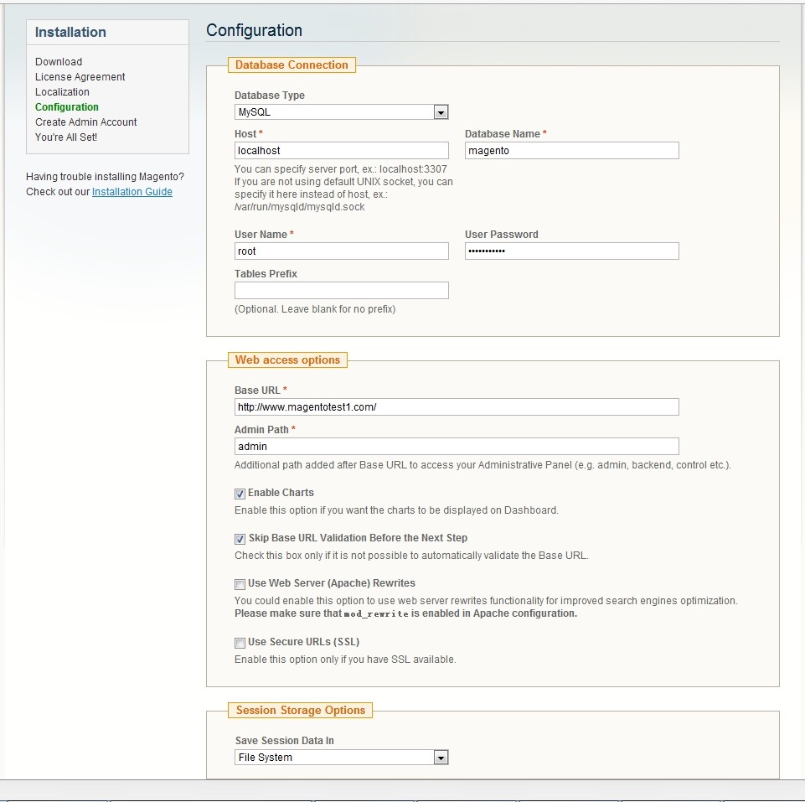Check Use Secure URLs (SSL) box
The width and height of the screenshot is (805, 802).
240,643
